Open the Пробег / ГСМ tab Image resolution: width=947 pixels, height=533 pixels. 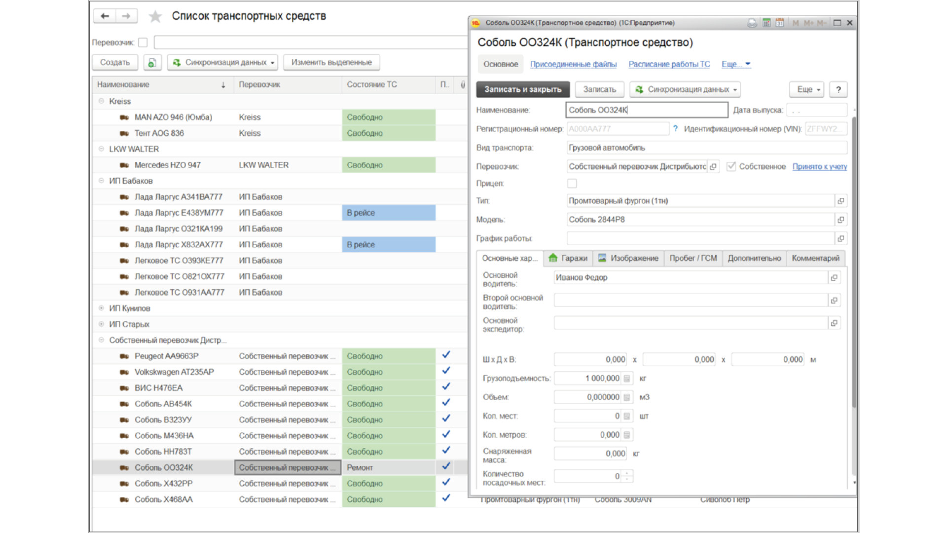point(693,258)
